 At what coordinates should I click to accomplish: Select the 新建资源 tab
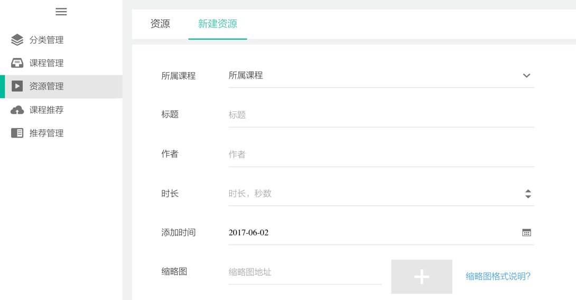point(218,24)
